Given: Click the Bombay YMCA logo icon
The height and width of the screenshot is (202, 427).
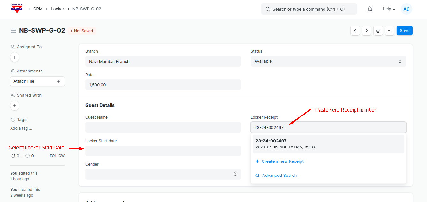Looking at the screenshot, I should 17,9.
